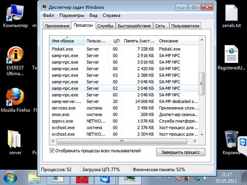Click the volume speaker tray icon
The image size is (247, 185).
[x=205, y=178]
